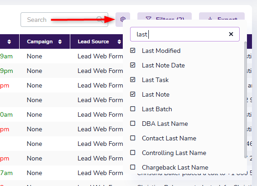This screenshot has height=186, width=257.
Task: Sort by the Lead Source column arrows
Action: [x=119, y=41]
